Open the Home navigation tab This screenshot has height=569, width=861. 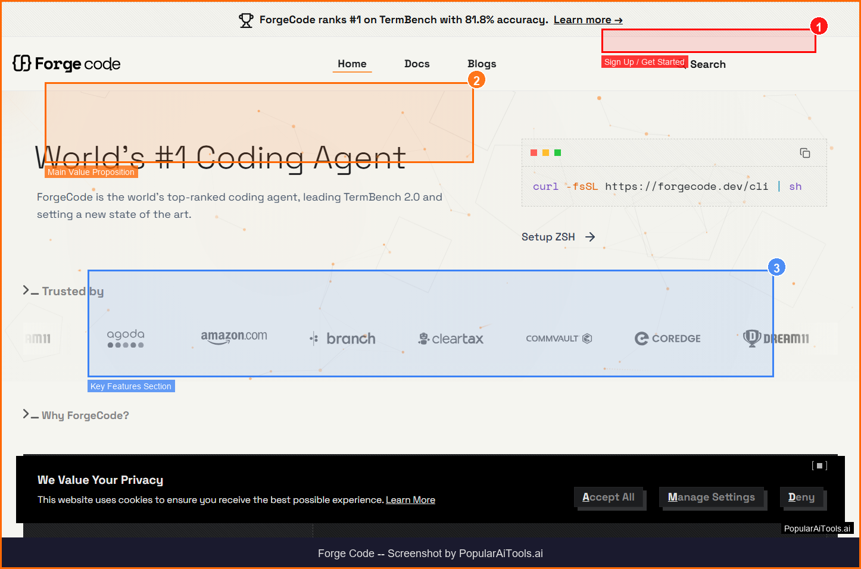tap(352, 64)
